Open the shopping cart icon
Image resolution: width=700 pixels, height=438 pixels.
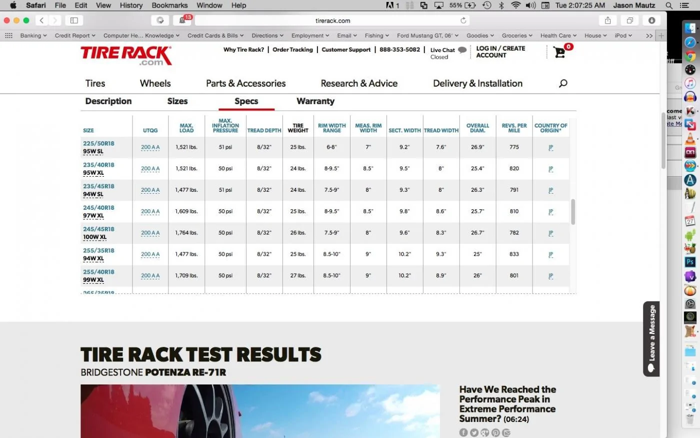pos(560,52)
